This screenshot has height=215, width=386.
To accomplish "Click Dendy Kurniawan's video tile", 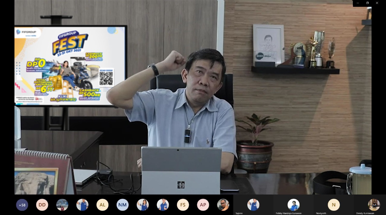I will coord(374,205).
